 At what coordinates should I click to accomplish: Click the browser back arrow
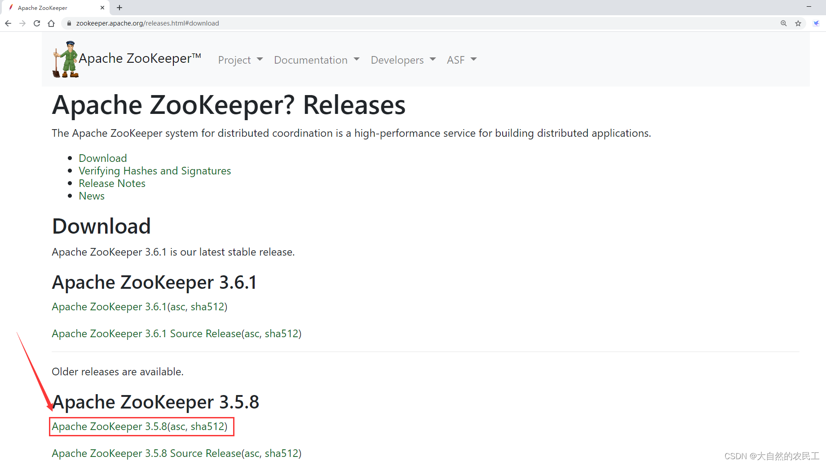click(x=8, y=23)
